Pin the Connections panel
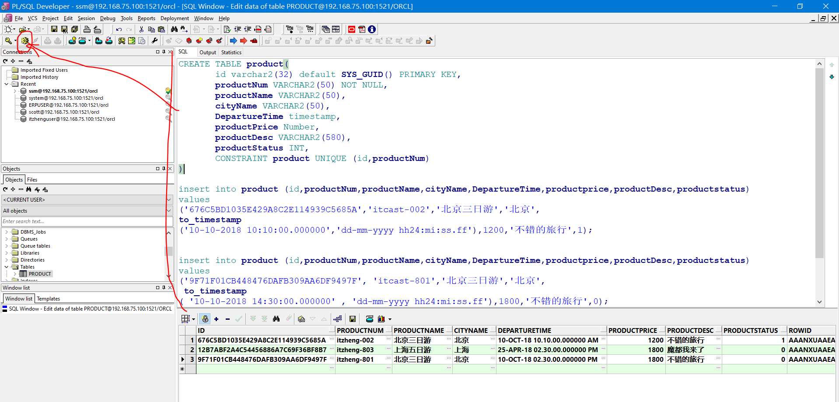839x402 pixels. [x=164, y=52]
